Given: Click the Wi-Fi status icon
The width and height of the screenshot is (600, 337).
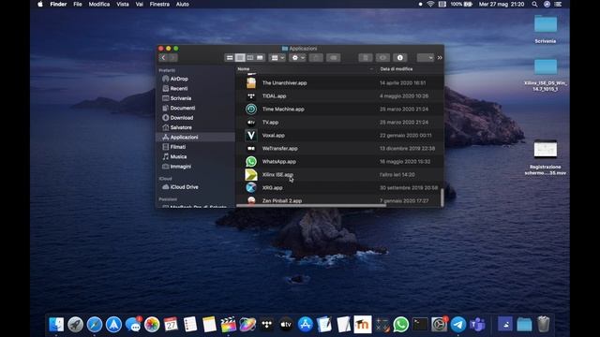Looking at the screenshot, I should [430, 4].
